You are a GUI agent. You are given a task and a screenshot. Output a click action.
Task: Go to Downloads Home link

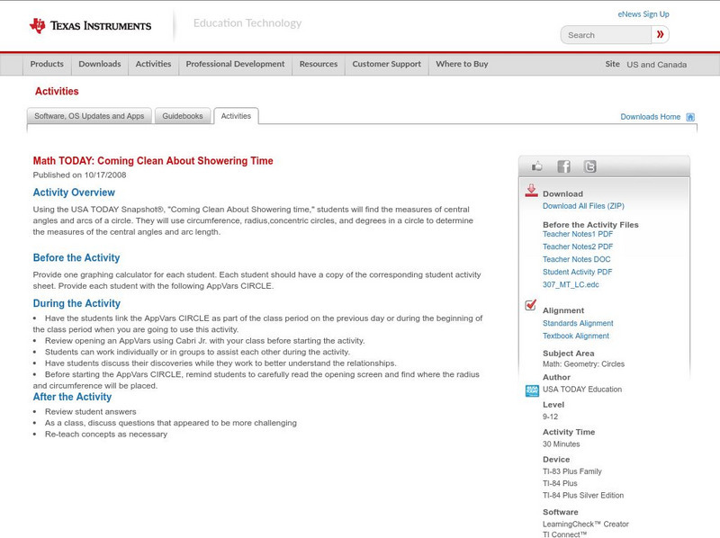pos(650,117)
